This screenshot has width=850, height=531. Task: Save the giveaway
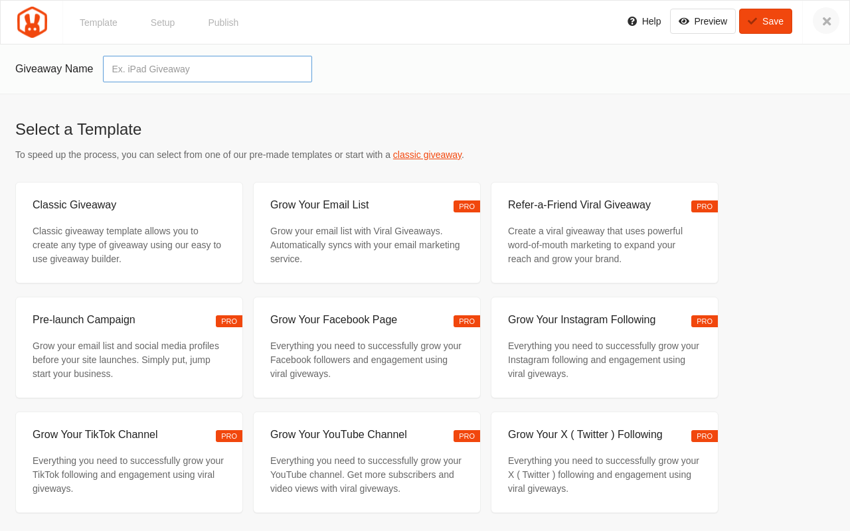[766, 21]
